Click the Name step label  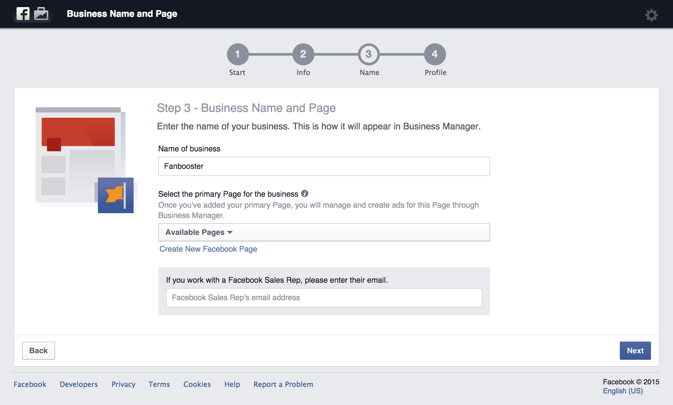point(369,72)
